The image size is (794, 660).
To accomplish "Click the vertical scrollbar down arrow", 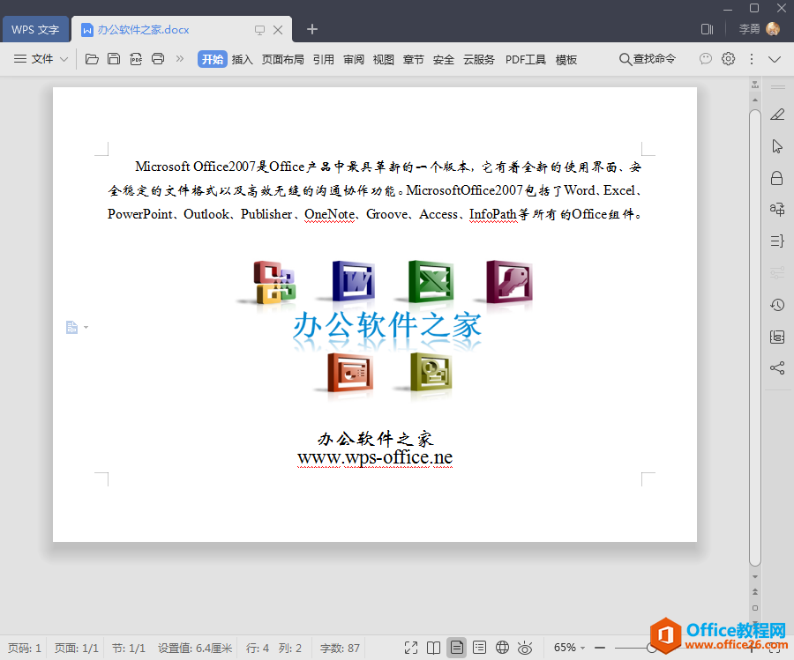I will 755,576.
